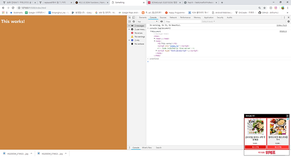The height and width of the screenshot is (157, 291).
Task: Reload the page with refresh icon
Action: pyautogui.click(x=13, y=8)
